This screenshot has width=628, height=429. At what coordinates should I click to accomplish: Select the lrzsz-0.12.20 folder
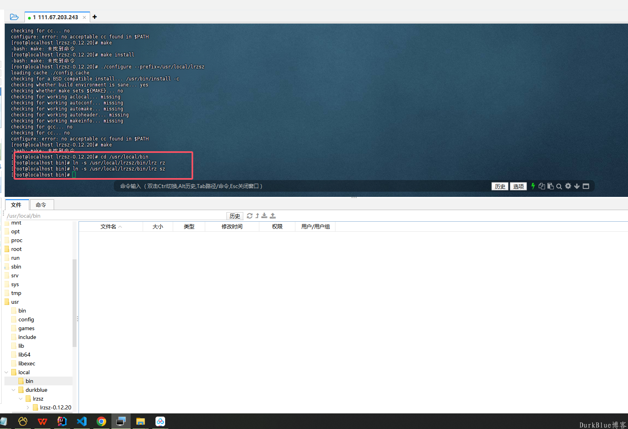(x=56, y=407)
